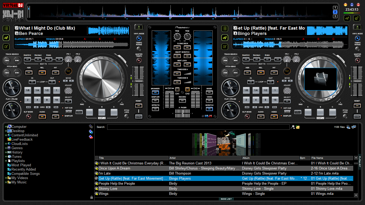Image resolution: width=365 pixels, height=205 pixels.
Task: Expand the iTunes tree node
Action: pos(6,157)
